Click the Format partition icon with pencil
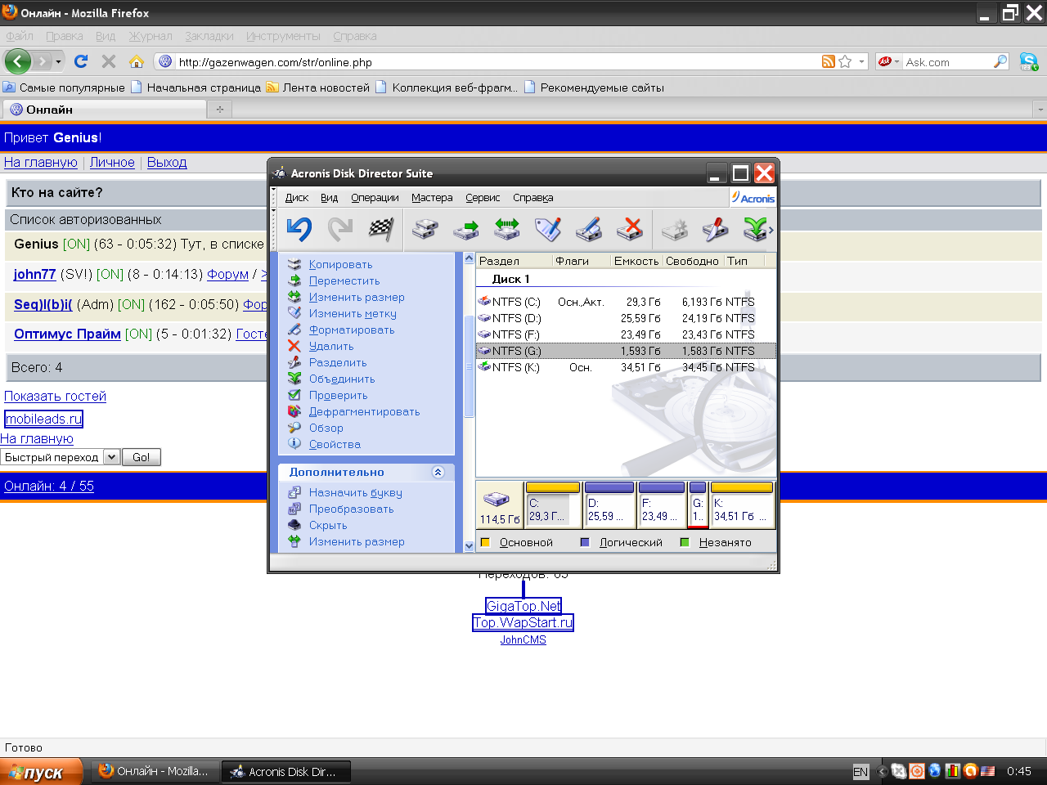The height and width of the screenshot is (785, 1047). pos(589,229)
